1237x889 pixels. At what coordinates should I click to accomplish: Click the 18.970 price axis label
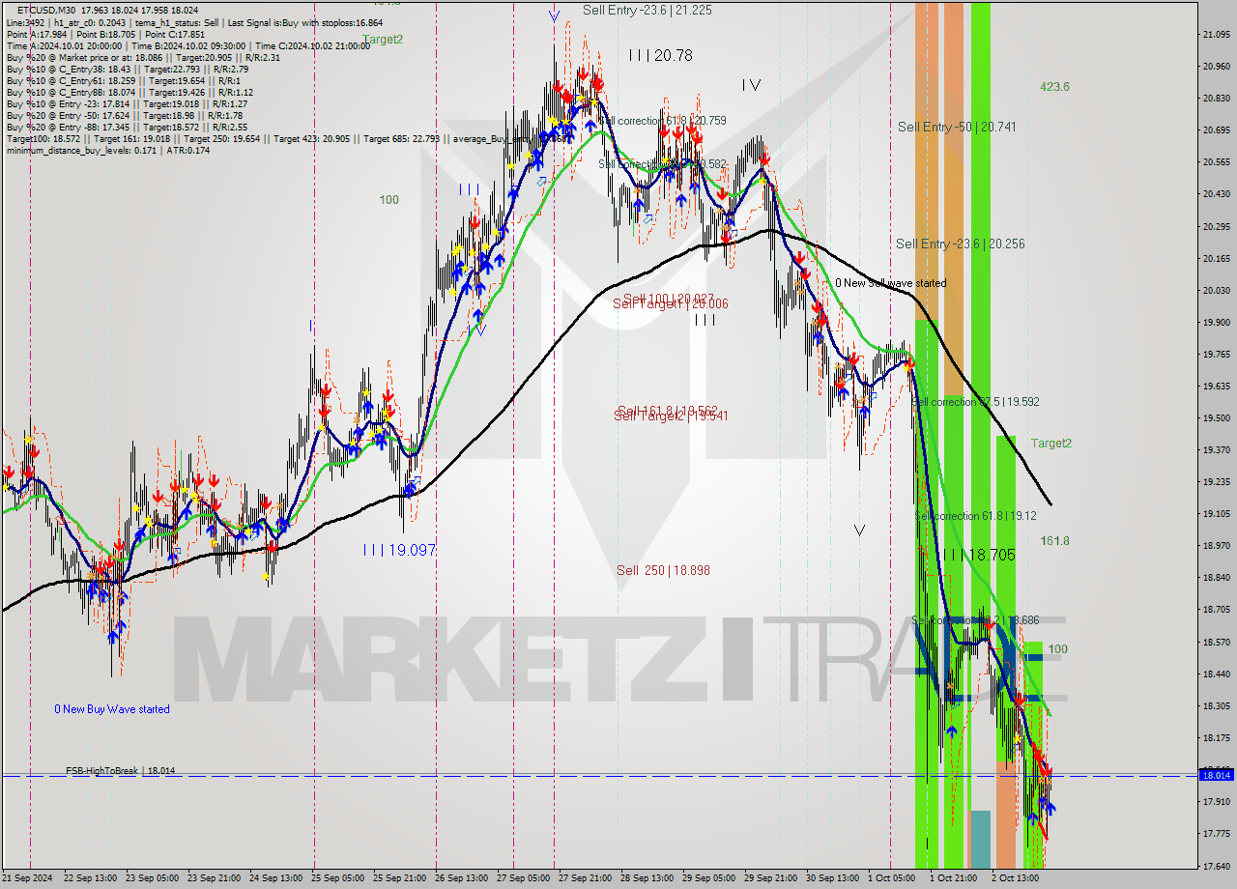[1216, 546]
